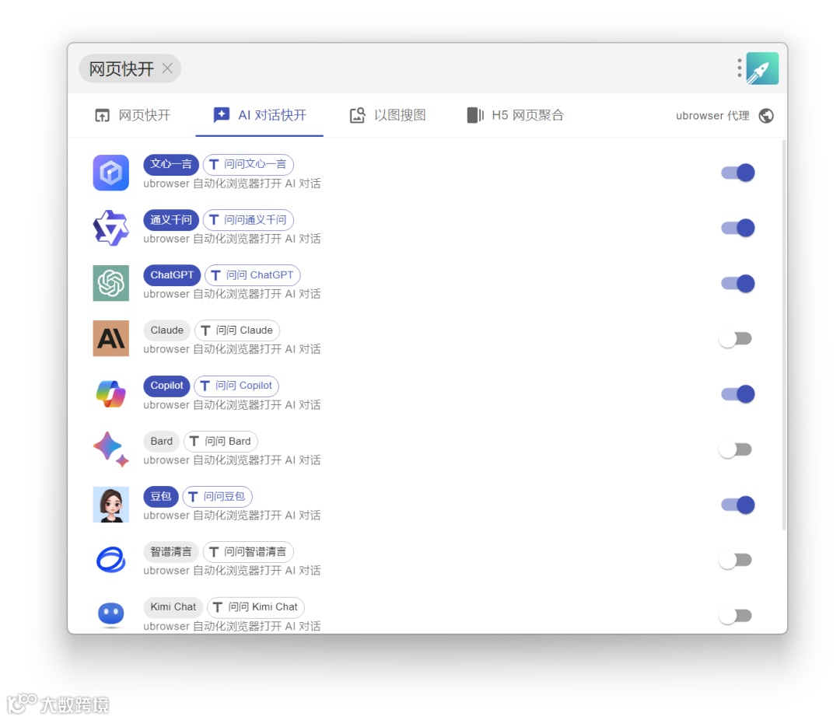Viewport: 840px width, 720px height.
Task: Click the Claude AI logo icon
Action: [x=111, y=338]
